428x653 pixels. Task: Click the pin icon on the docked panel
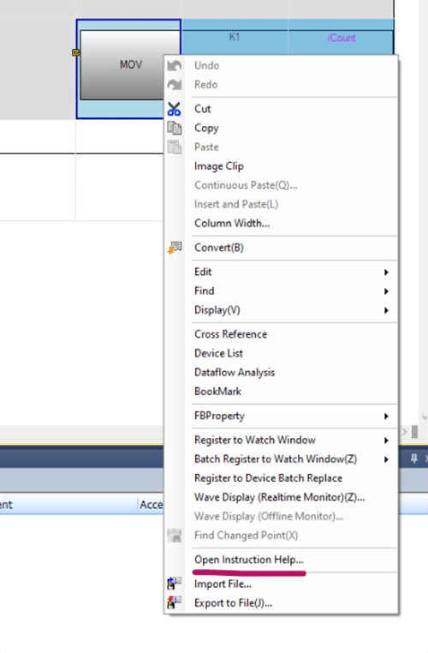coord(413,458)
